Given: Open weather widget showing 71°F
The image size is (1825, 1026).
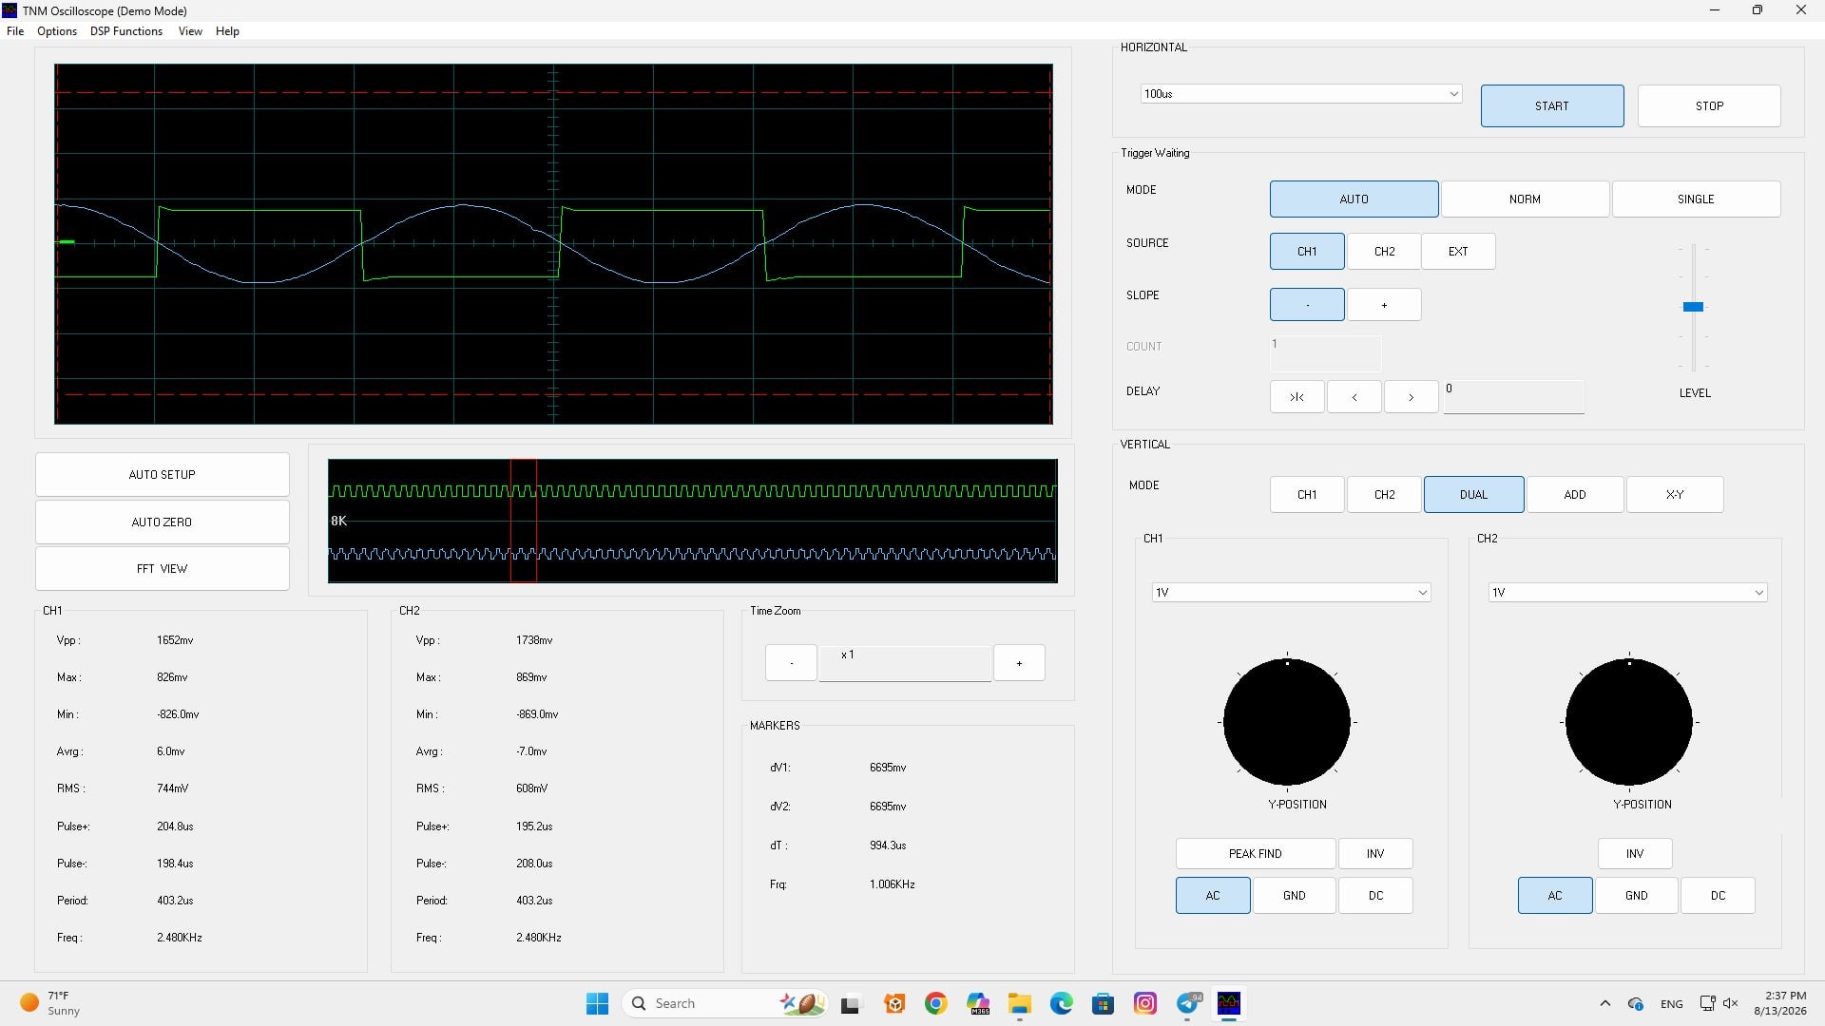Looking at the screenshot, I should click(52, 1003).
